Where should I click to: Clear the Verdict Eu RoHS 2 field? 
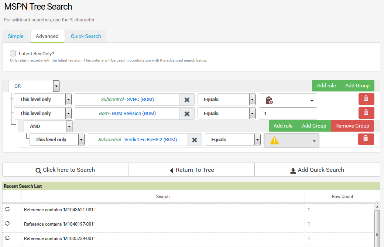(x=195, y=140)
